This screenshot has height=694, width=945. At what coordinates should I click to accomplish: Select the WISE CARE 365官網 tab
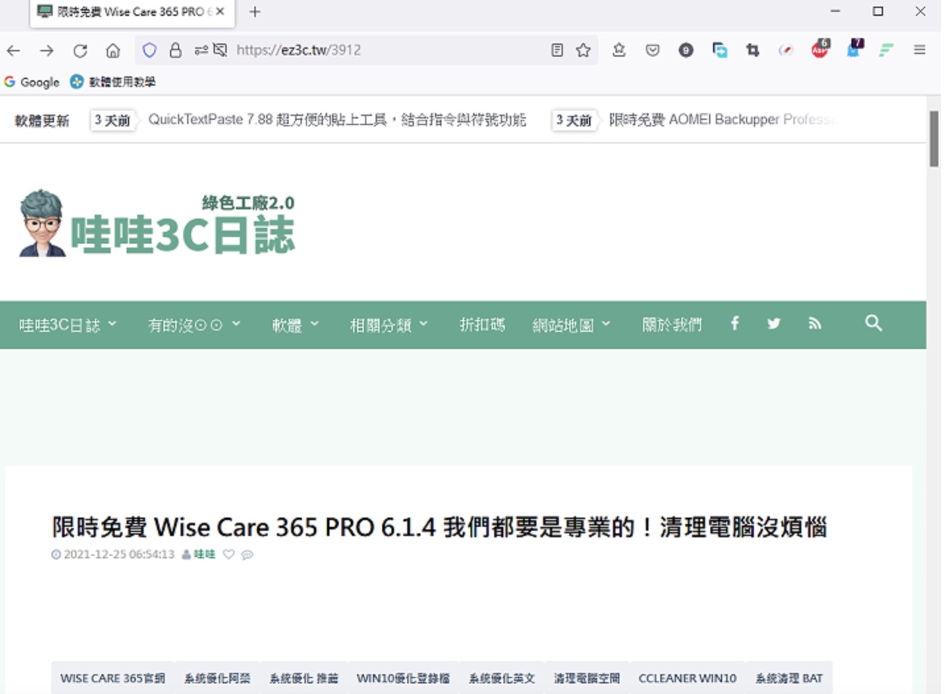tap(113, 678)
